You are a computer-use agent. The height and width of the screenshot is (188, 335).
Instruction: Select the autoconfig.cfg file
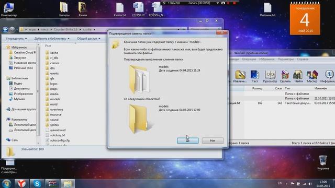coord(58,140)
